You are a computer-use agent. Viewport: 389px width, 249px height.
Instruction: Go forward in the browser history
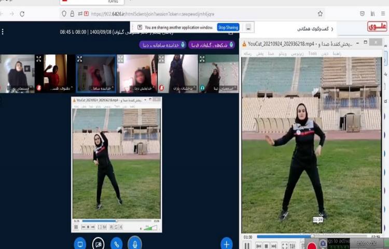[x=12, y=14]
